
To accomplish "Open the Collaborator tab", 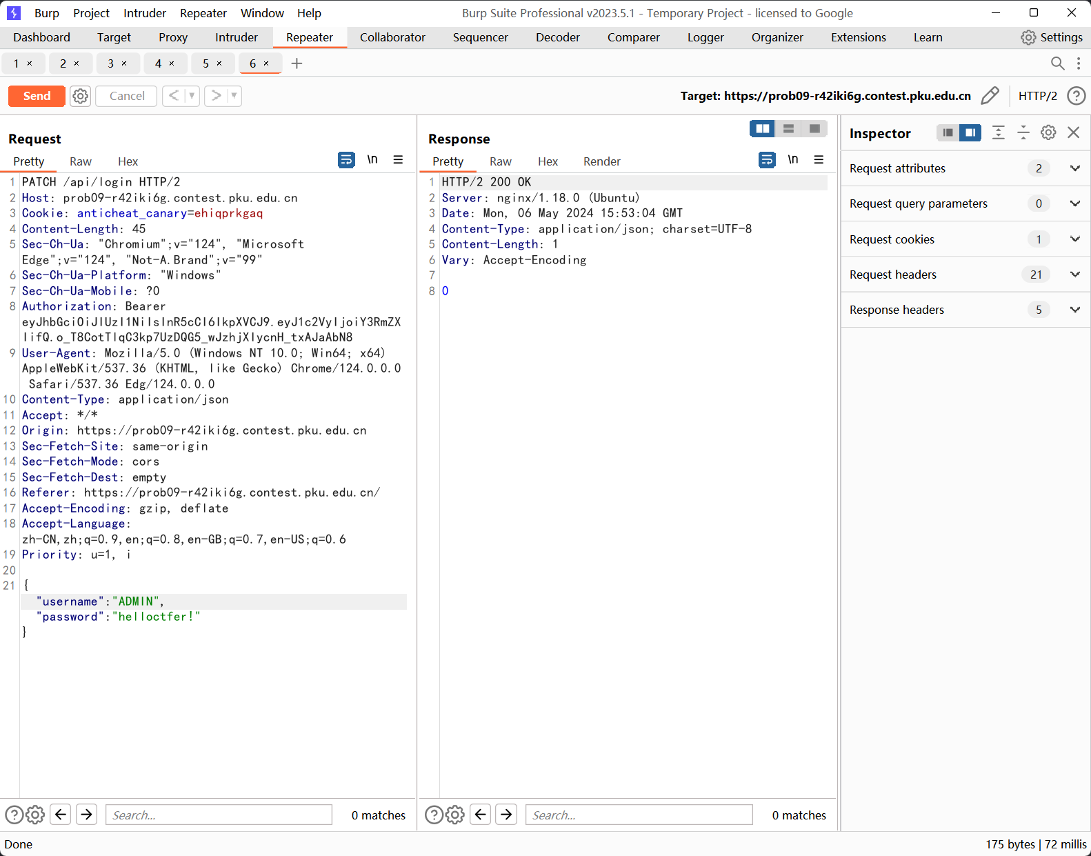I will point(392,37).
